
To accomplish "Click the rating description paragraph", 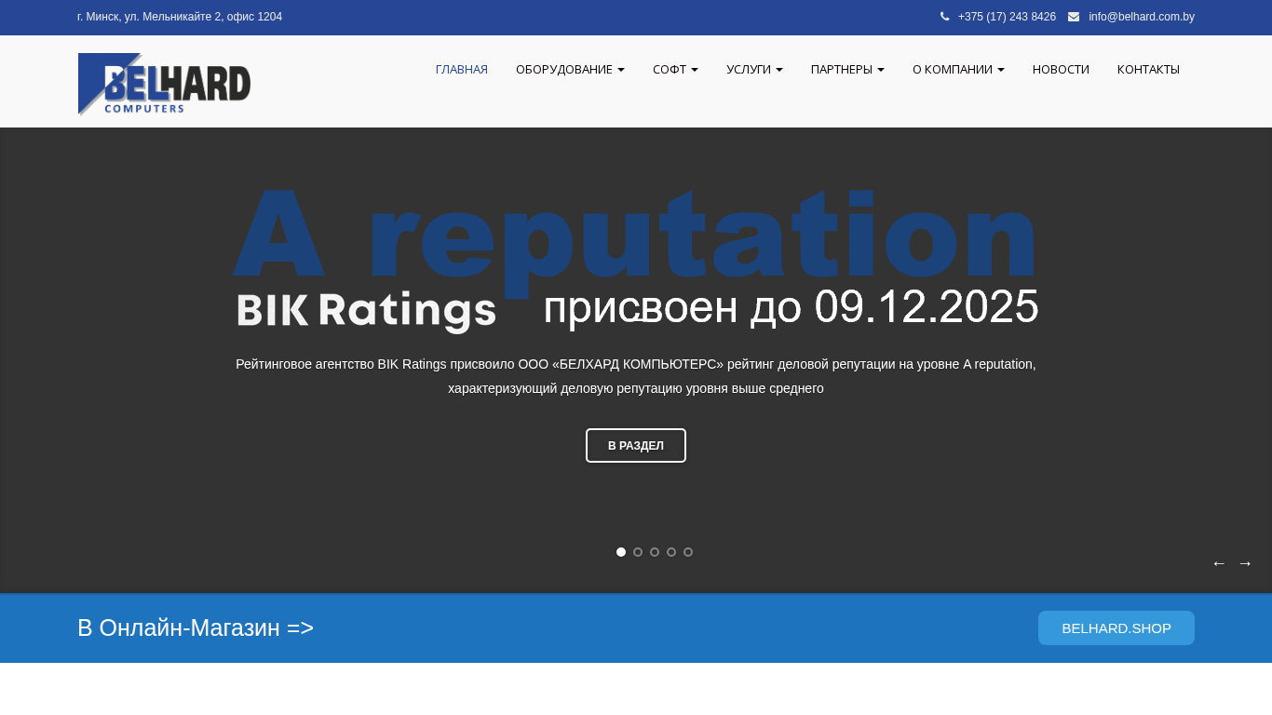I will (x=636, y=376).
